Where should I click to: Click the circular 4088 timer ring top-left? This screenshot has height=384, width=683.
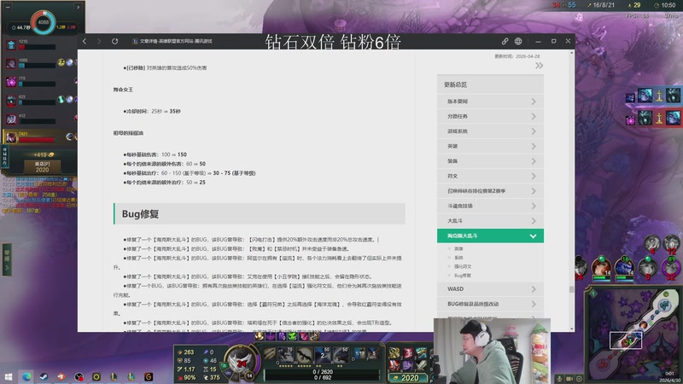(44, 22)
